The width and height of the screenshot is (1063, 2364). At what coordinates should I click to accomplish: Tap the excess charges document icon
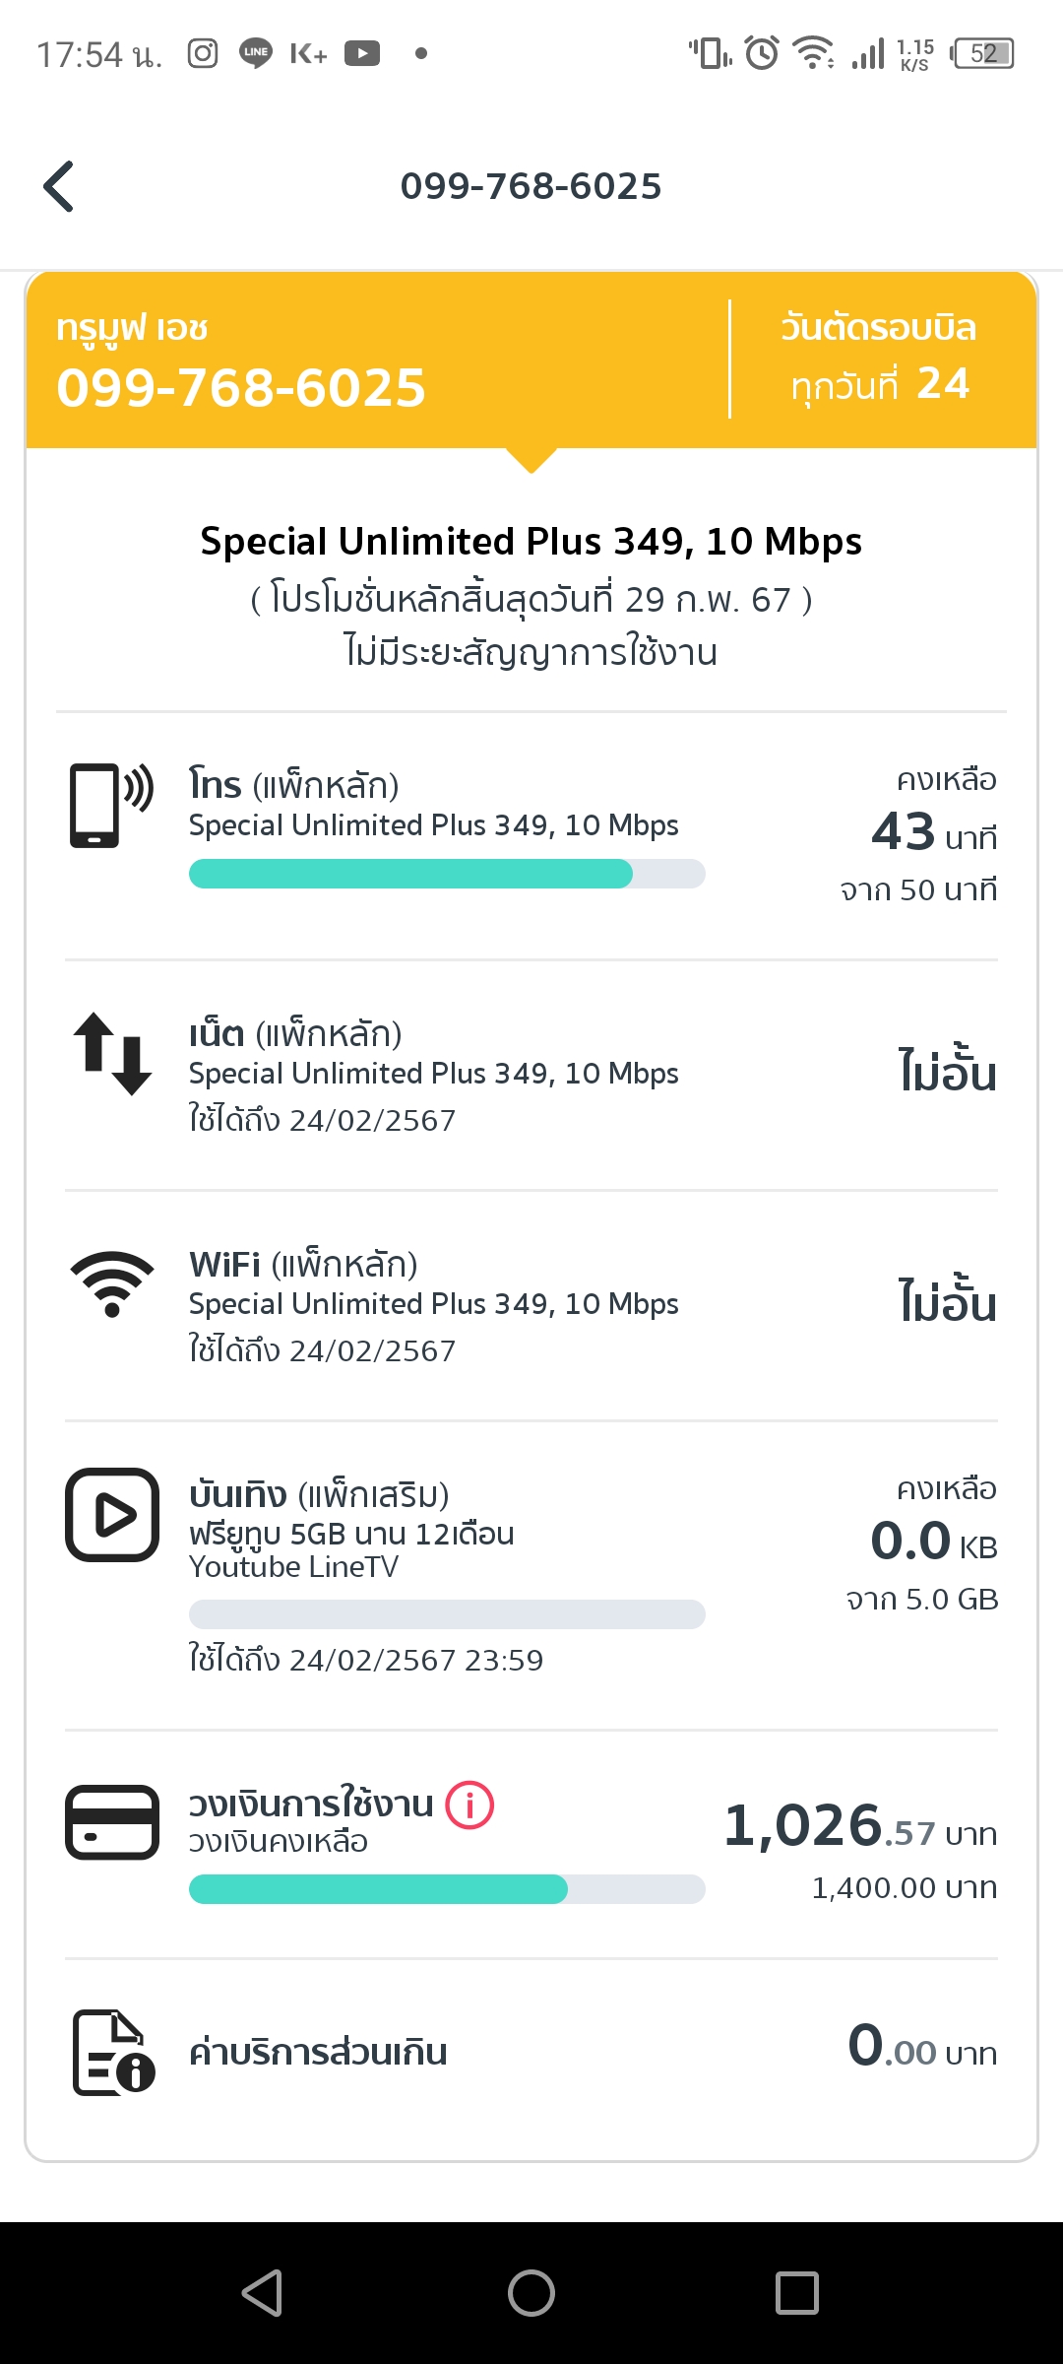[113, 2053]
